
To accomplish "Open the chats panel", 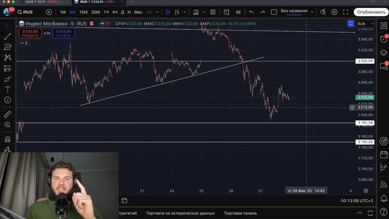I will (x=384, y=66).
